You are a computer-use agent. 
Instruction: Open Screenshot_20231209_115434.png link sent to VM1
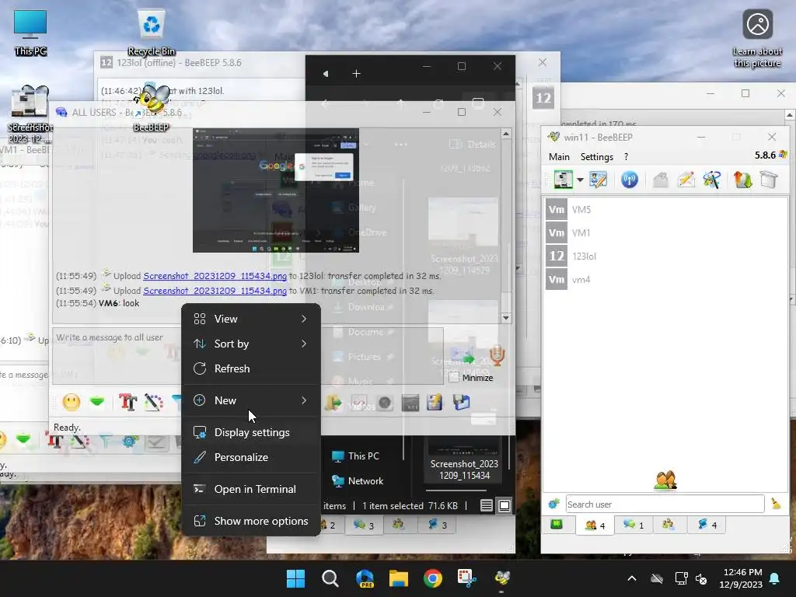click(215, 291)
